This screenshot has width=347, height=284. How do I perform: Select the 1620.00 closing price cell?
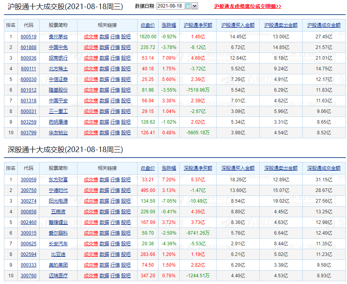pos(148,37)
